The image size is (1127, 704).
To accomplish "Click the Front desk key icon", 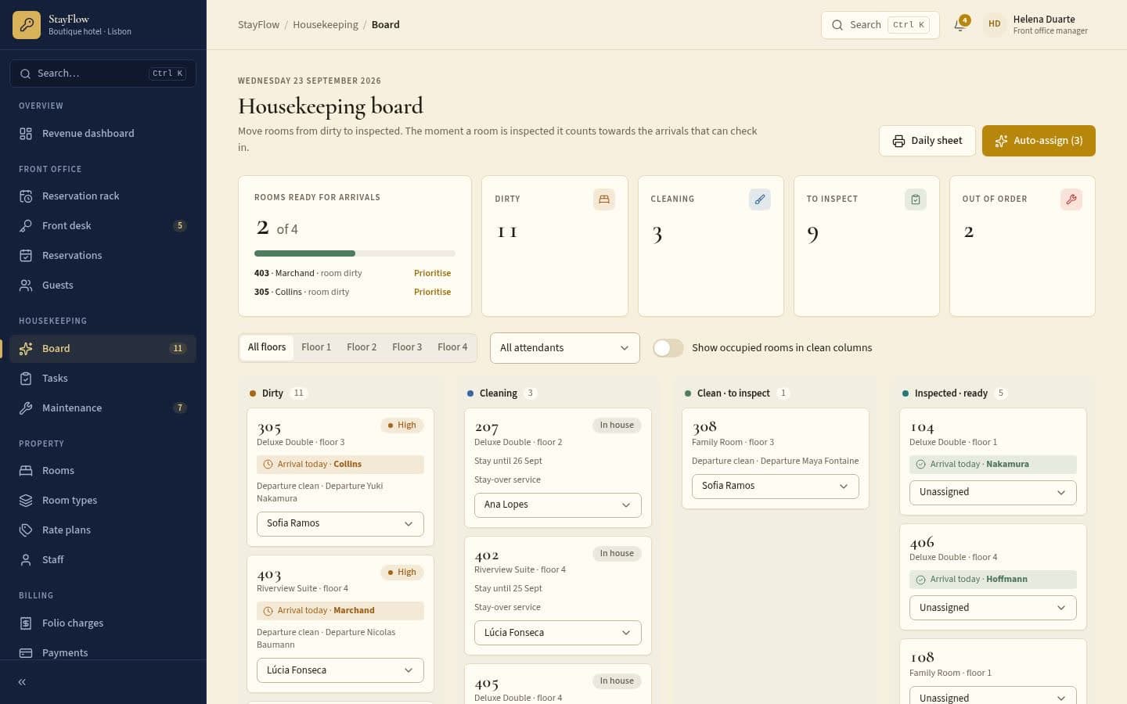I will (x=26, y=226).
